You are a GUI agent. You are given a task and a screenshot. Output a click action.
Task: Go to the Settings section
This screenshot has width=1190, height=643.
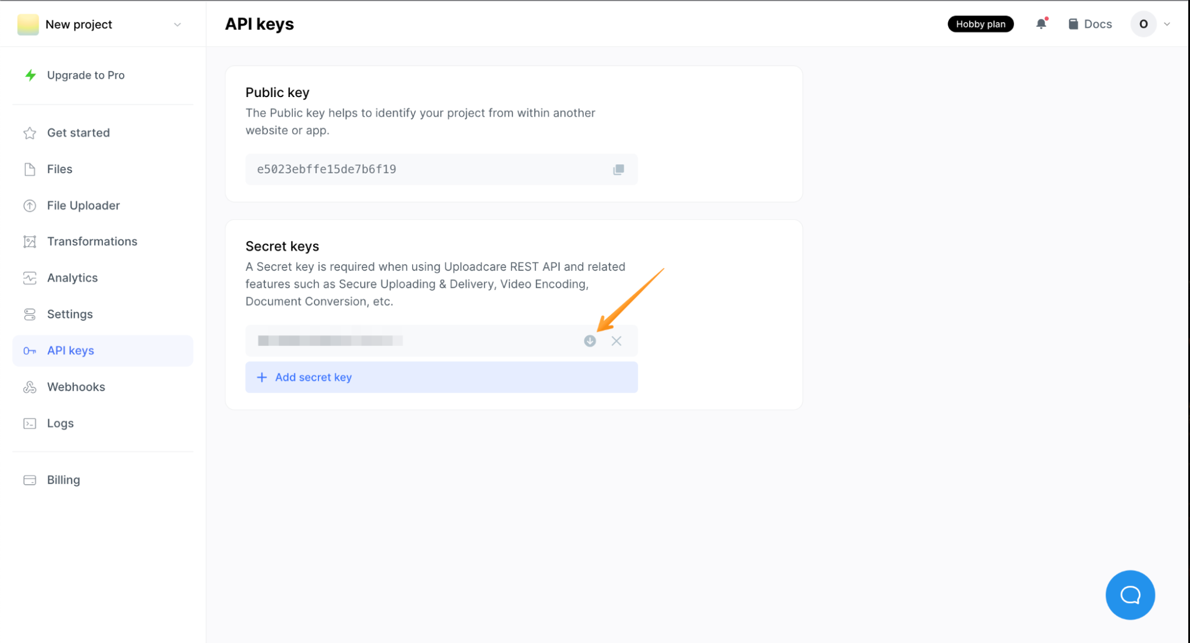(x=70, y=314)
